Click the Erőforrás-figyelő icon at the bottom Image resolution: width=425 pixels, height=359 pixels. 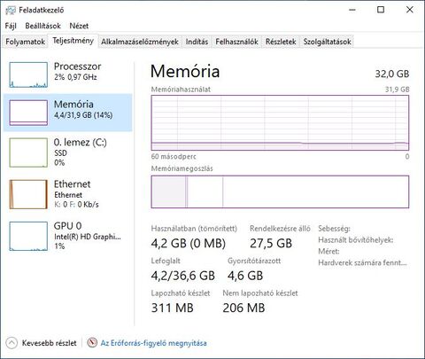92,343
